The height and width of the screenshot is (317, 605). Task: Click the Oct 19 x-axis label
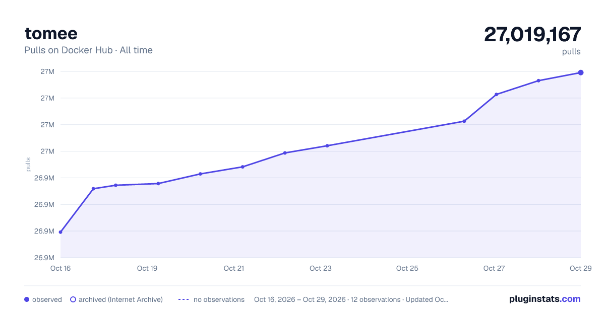tap(147, 268)
